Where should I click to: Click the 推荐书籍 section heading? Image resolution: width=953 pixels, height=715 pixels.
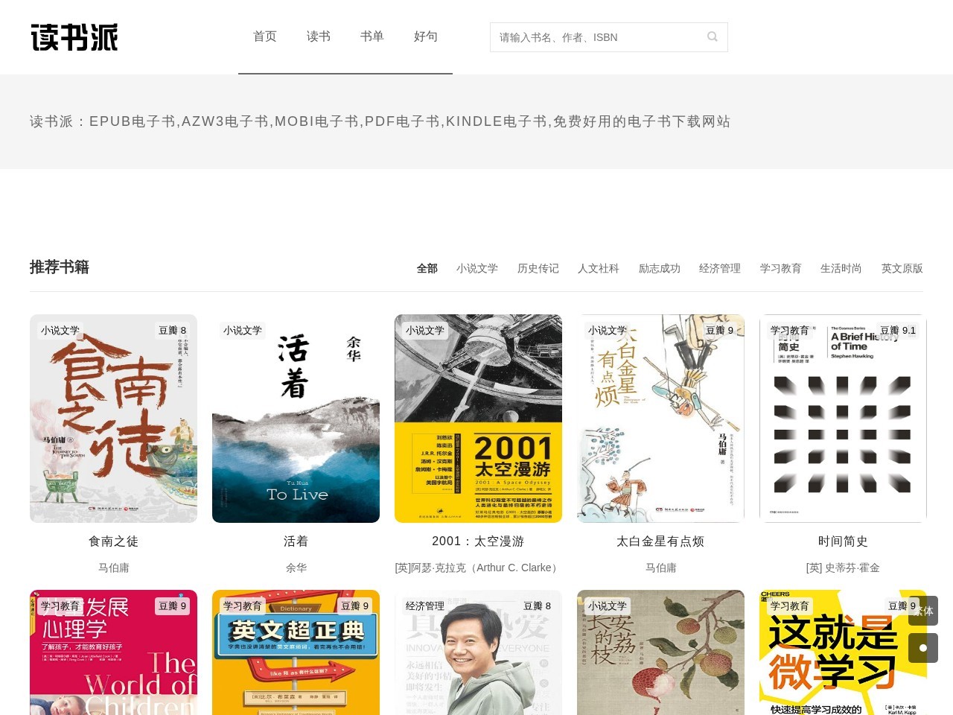click(60, 267)
